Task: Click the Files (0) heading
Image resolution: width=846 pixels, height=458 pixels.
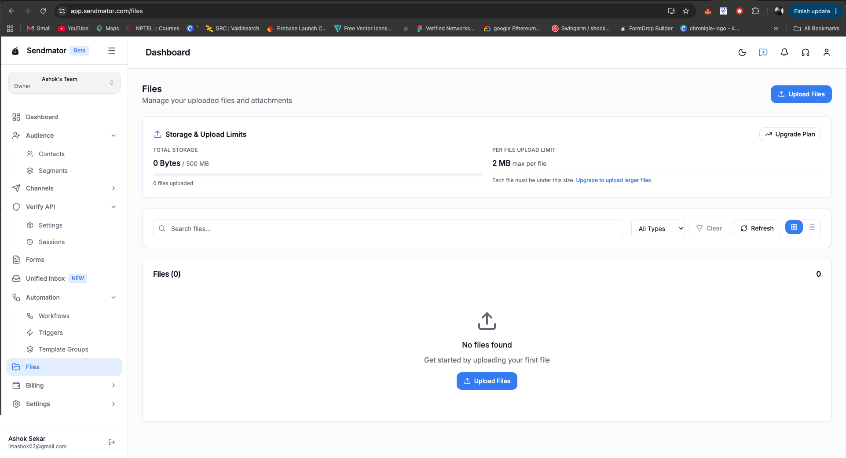Action: click(167, 274)
